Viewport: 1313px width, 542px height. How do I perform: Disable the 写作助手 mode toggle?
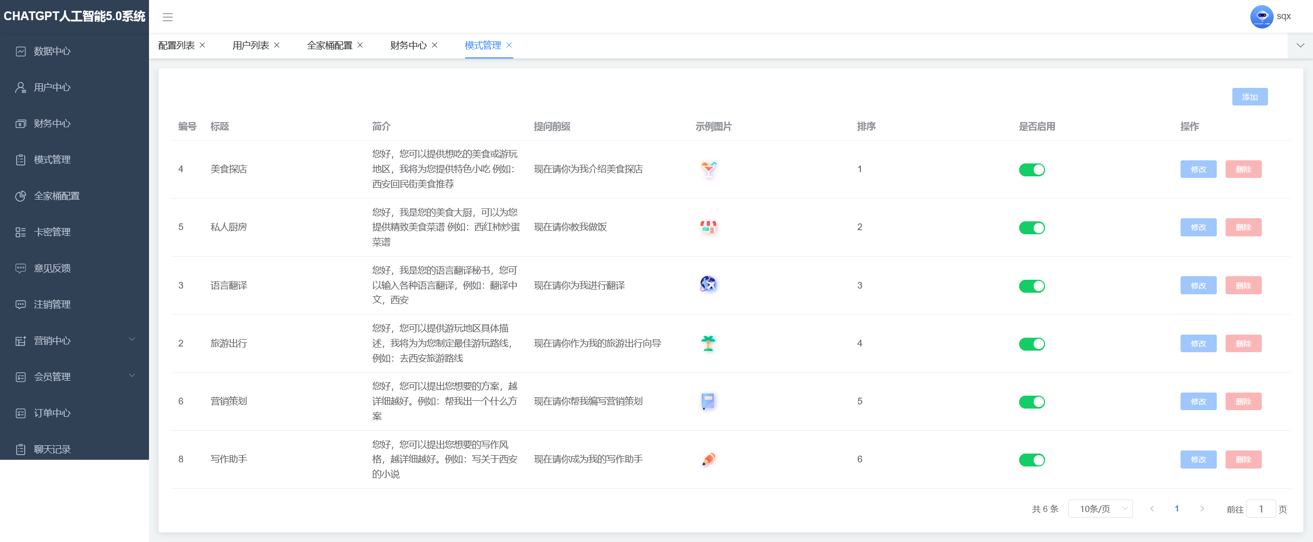coord(1032,460)
